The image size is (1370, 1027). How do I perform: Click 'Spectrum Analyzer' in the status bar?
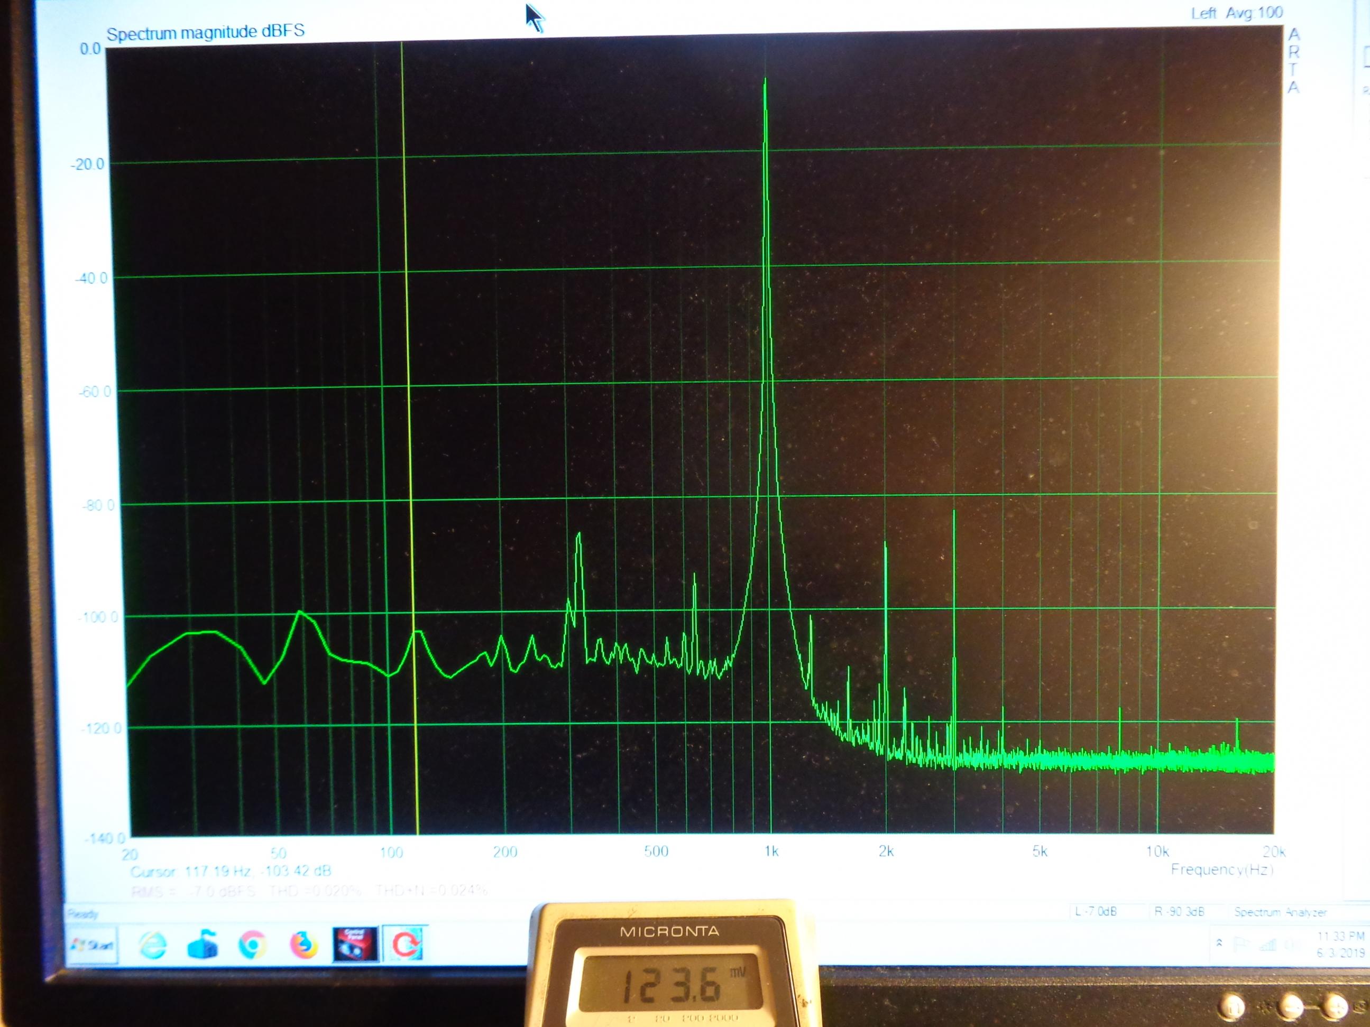coord(1280,912)
